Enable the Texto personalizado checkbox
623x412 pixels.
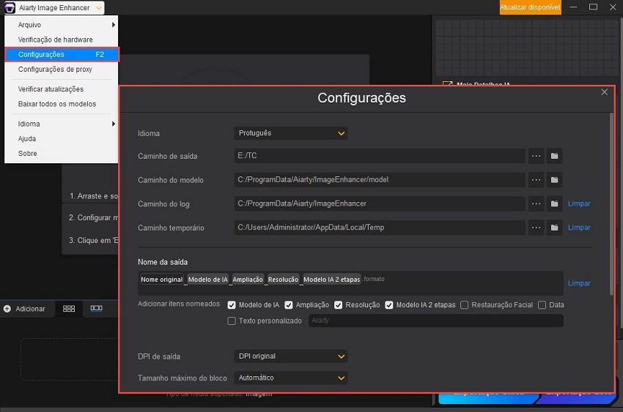[x=232, y=321]
